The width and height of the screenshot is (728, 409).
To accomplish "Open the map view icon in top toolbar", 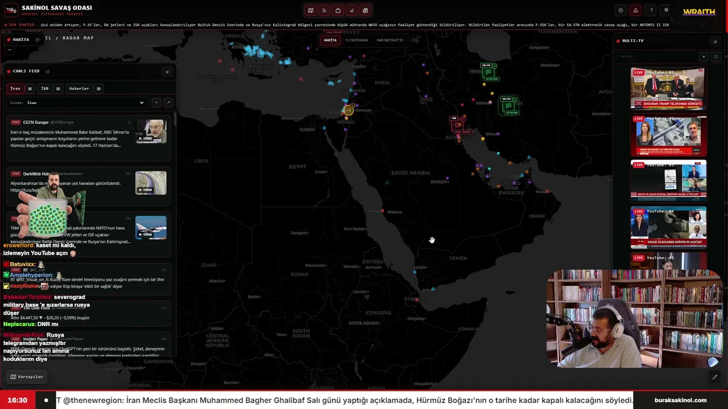I will point(311,10).
